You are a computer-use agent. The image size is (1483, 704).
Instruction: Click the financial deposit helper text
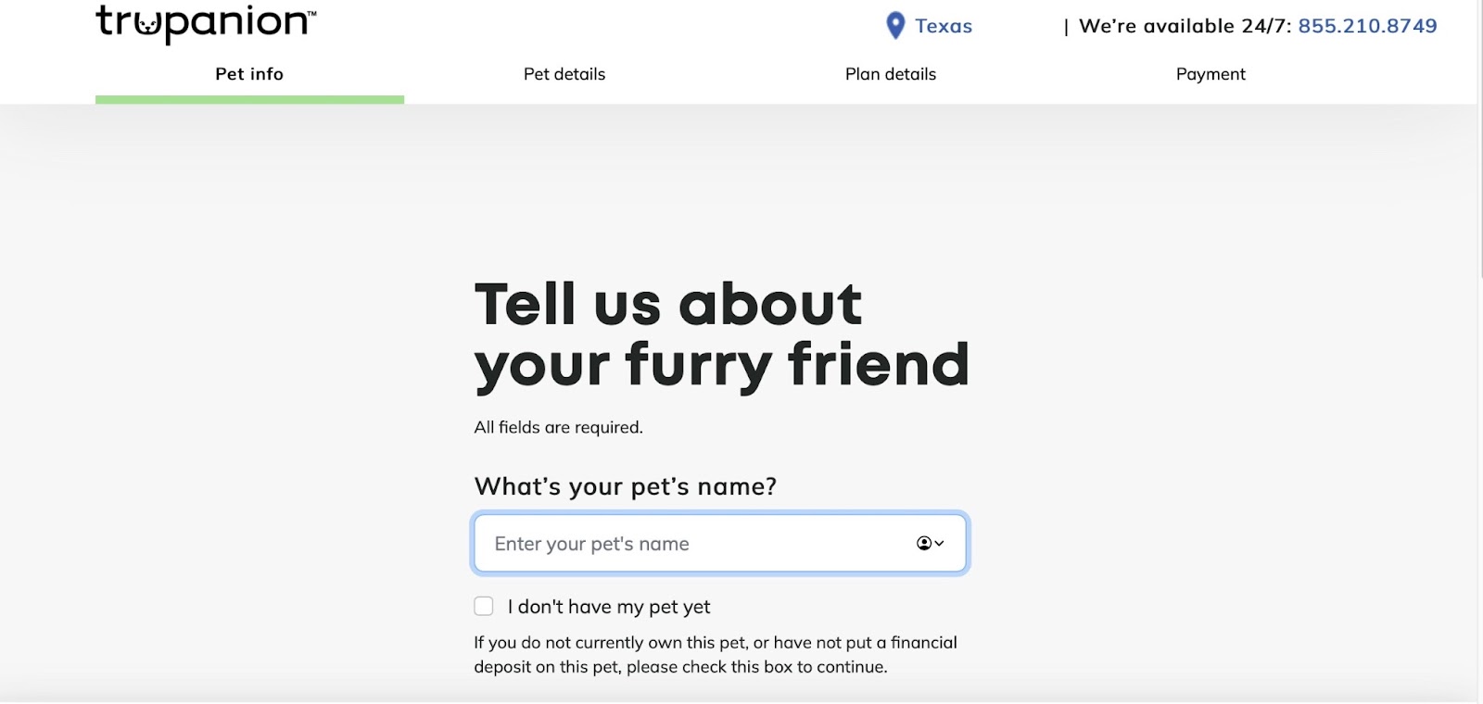(716, 655)
